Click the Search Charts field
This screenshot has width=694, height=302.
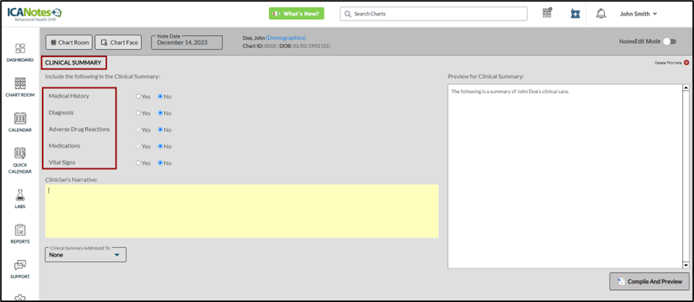(x=433, y=14)
